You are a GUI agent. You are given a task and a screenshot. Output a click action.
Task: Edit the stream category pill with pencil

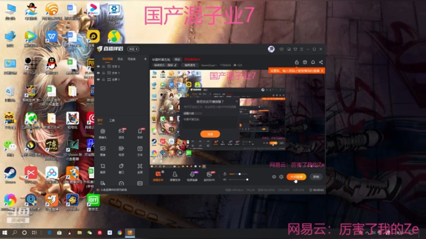(x=165, y=65)
